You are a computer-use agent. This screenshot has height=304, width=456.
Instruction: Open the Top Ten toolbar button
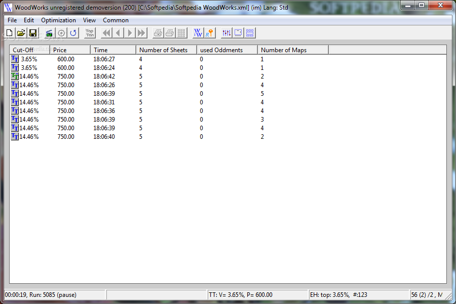pos(90,33)
